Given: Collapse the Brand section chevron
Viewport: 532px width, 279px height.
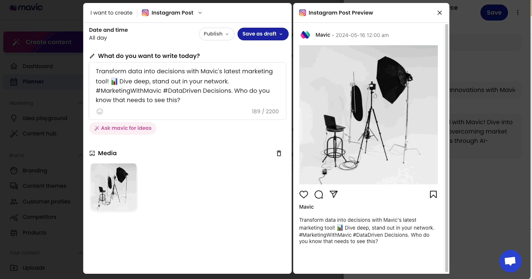Looking at the screenshot, I should (x=80, y=155).
